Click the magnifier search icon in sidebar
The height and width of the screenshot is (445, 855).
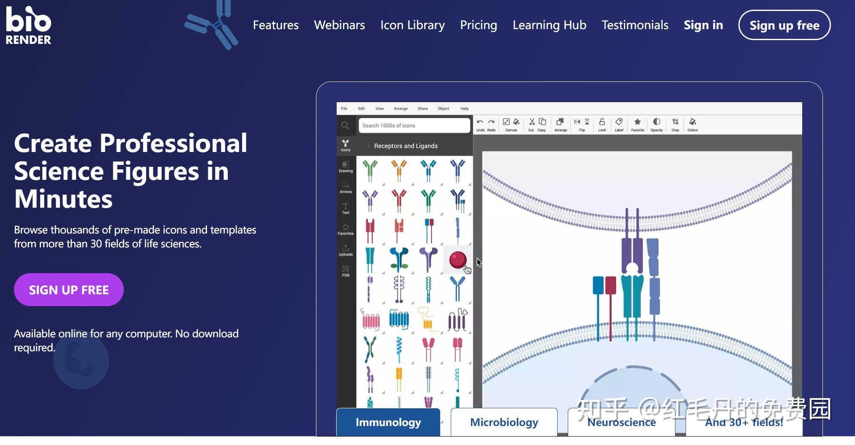346,125
